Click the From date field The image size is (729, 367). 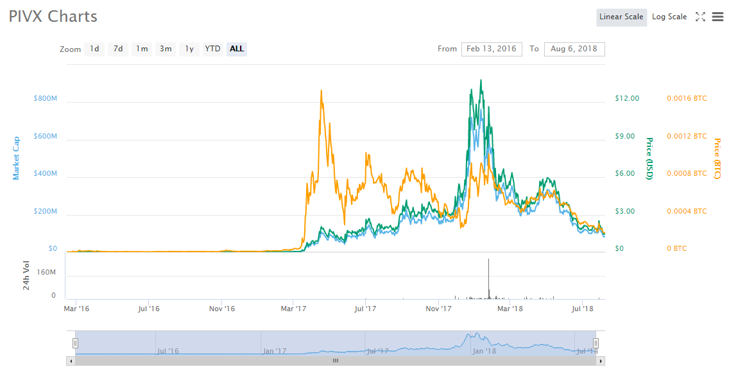point(492,49)
